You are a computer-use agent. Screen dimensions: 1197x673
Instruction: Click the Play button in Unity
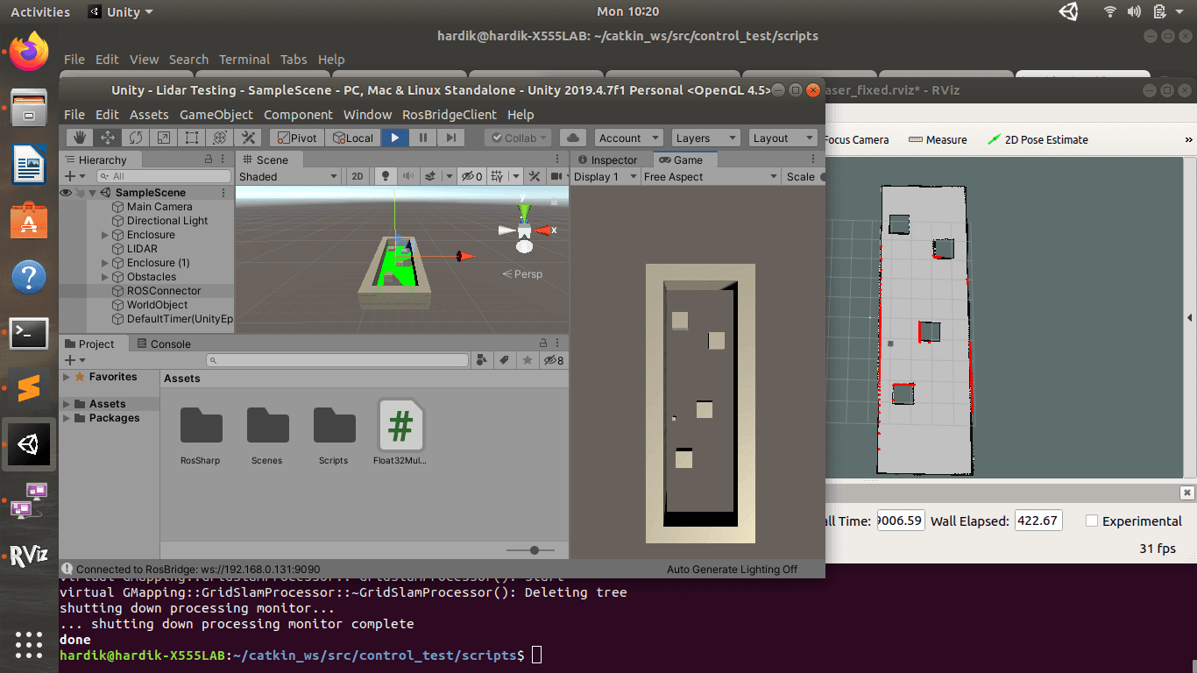(x=395, y=138)
